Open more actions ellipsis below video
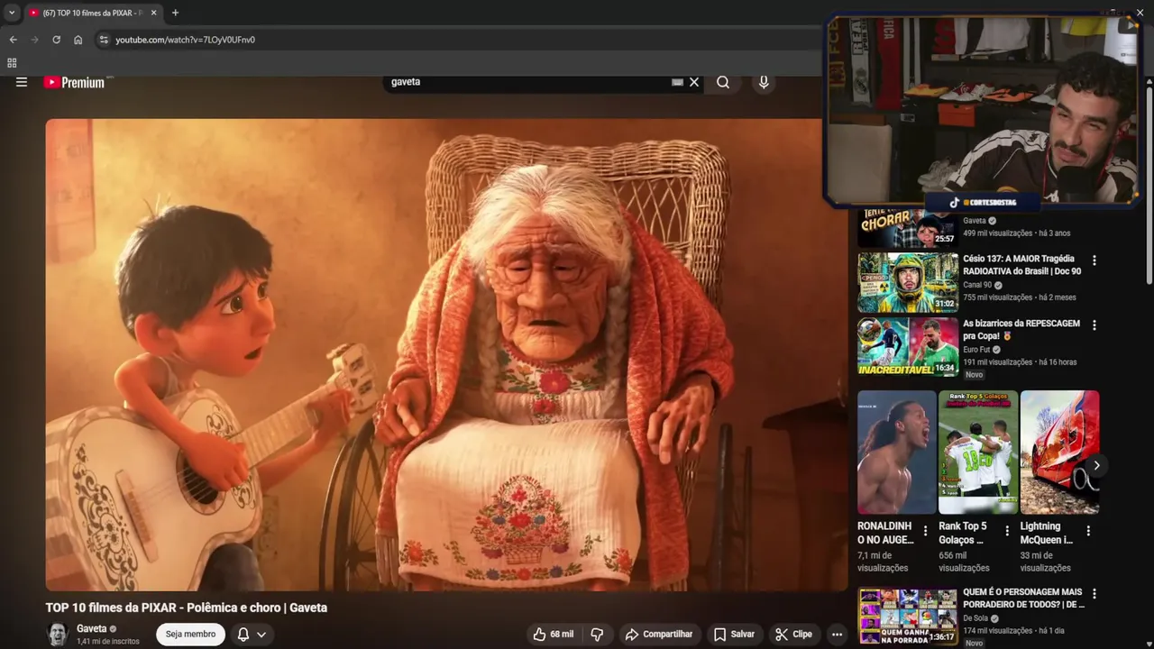Screen dimensions: 1154x649 pyautogui.click(x=837, y=635)
